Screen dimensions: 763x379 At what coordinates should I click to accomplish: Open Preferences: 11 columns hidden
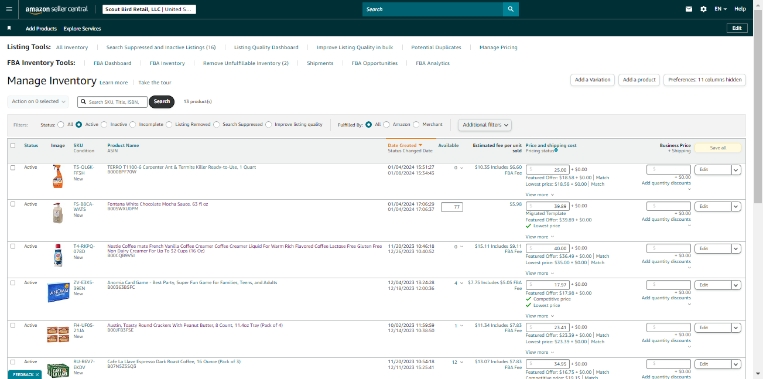[704, 80]
